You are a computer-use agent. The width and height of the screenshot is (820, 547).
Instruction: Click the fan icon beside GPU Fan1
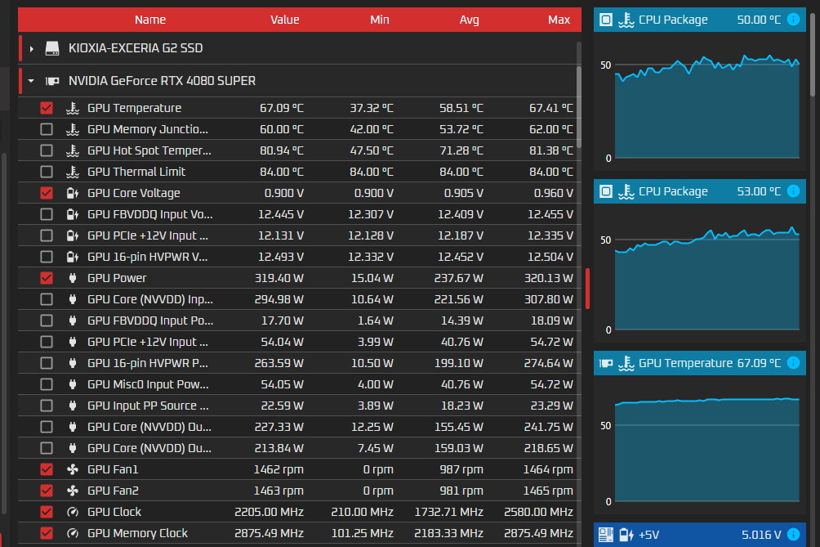73,469
